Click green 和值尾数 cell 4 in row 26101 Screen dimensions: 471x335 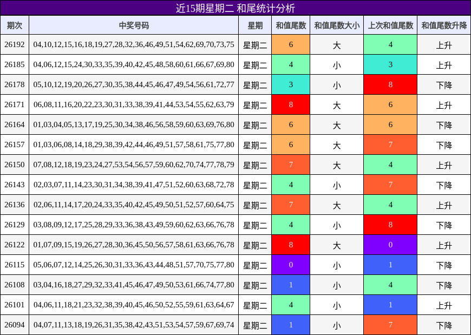click(291, 305)
